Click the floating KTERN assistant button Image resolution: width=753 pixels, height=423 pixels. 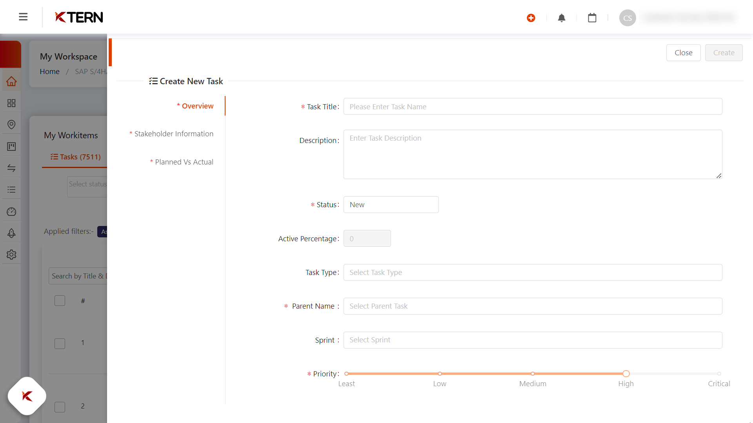27,396
